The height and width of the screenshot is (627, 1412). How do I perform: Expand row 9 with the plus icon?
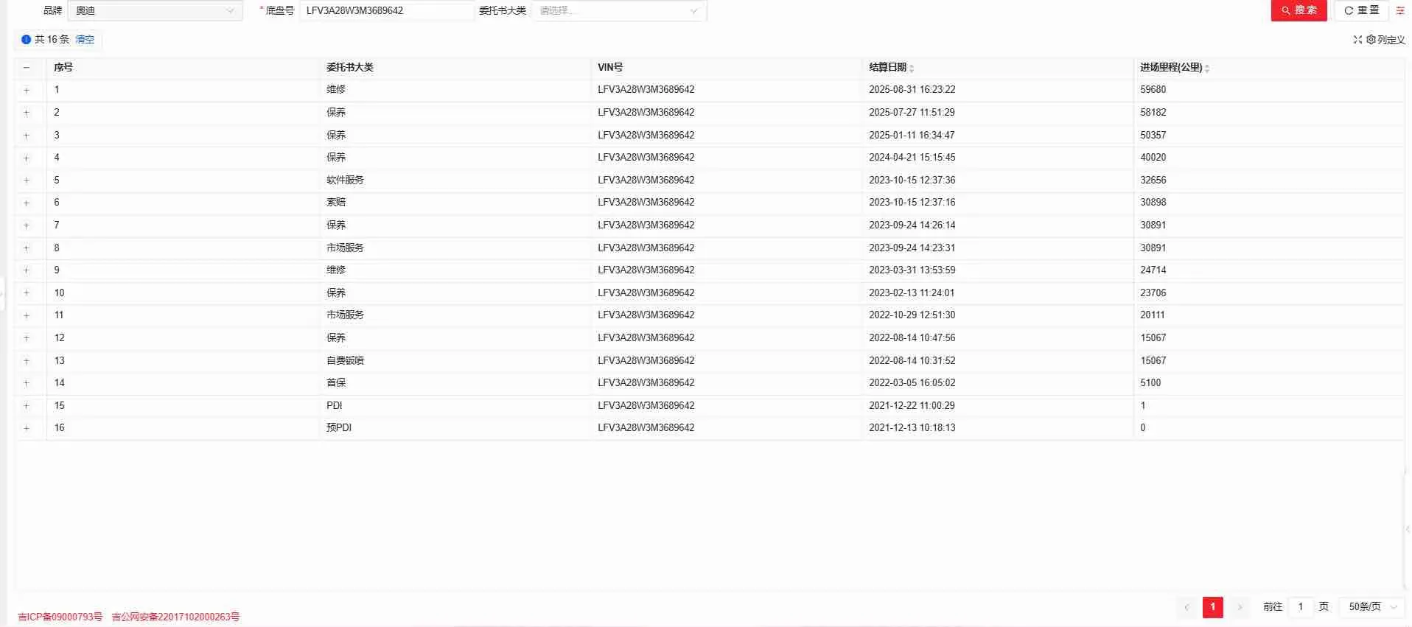(x=27, y=270)
